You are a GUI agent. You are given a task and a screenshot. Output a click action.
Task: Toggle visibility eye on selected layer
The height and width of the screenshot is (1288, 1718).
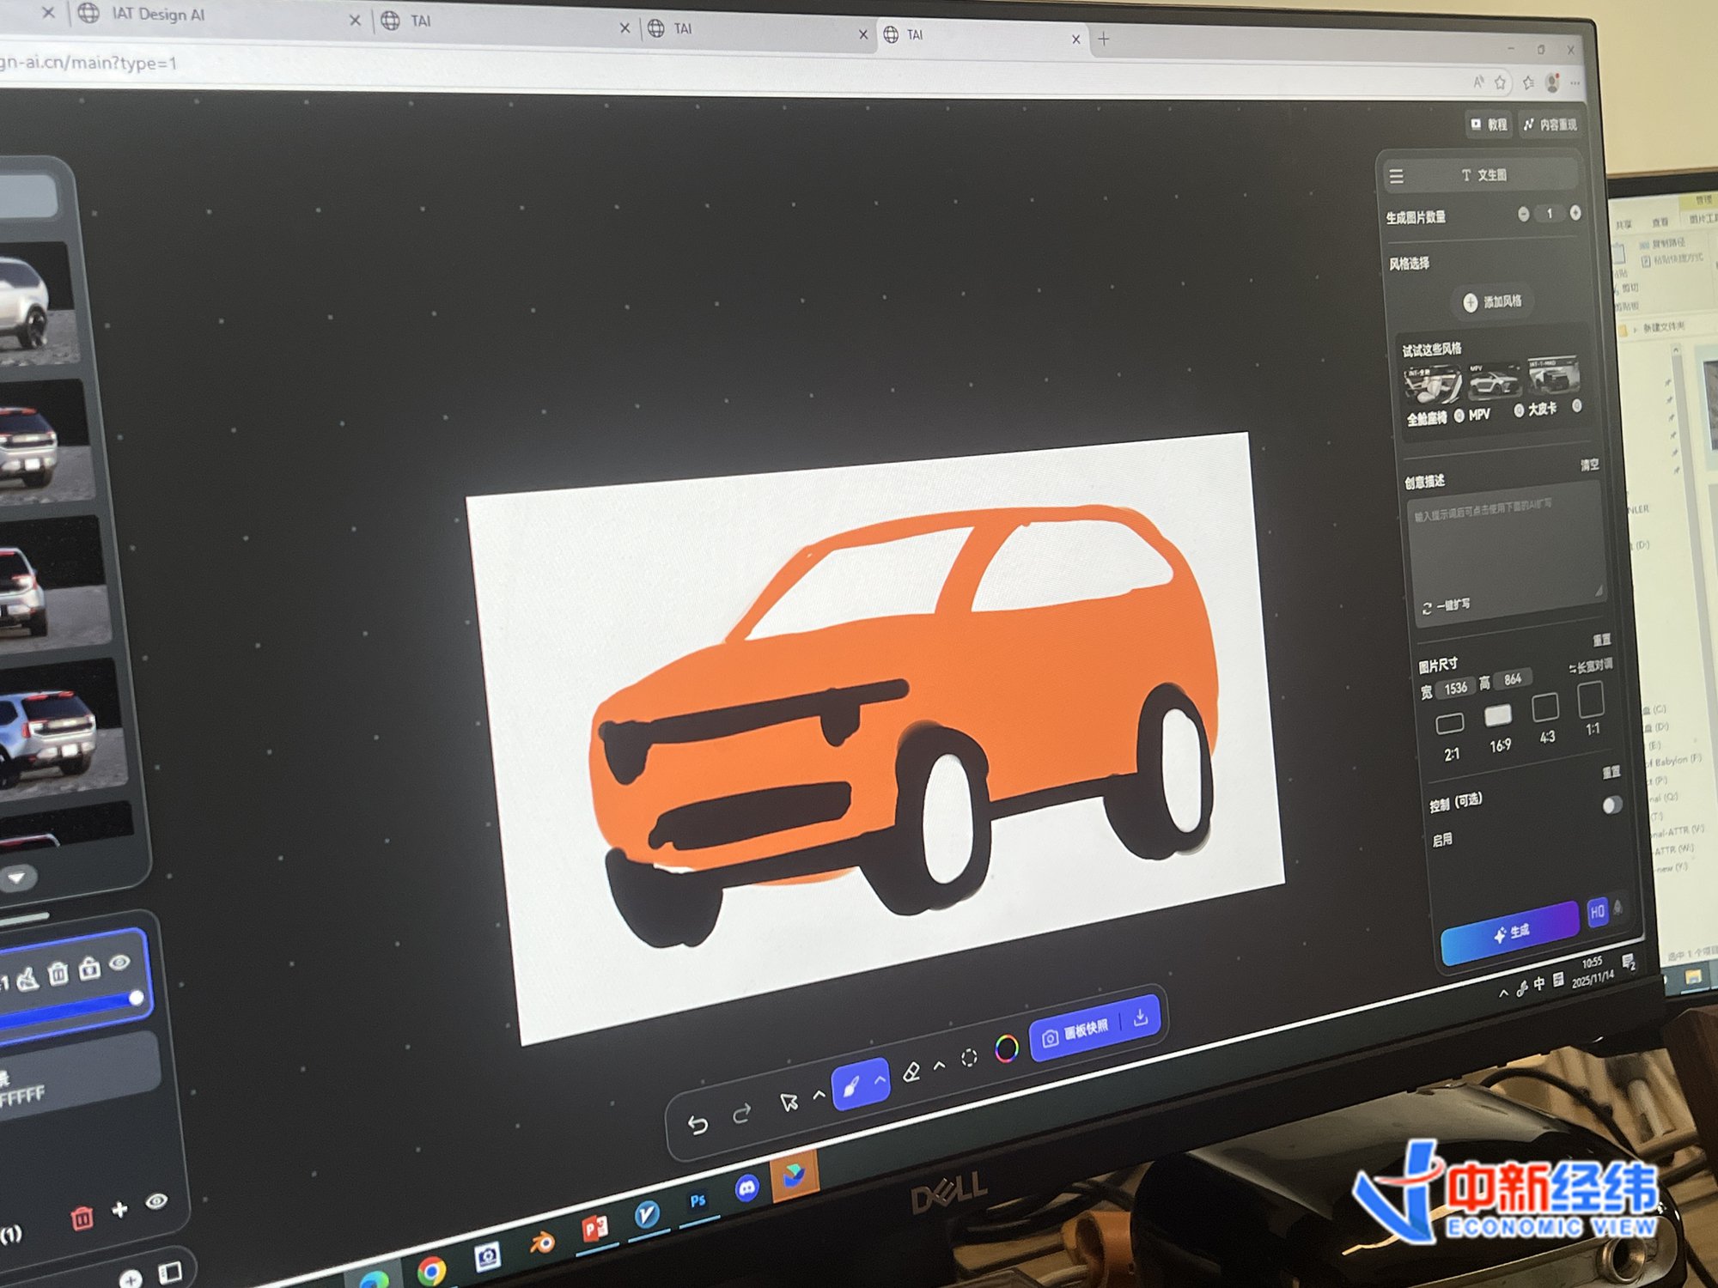click(x=120, y=962)
